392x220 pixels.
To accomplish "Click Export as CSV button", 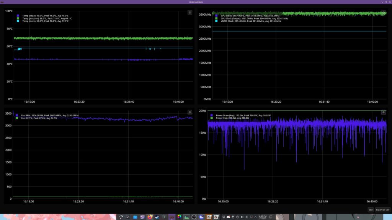I will click(x=382, y=210).
